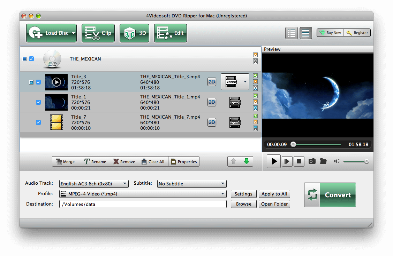This screenshot has height=256, width=393.
Task: Click the Merge toolbar item
Action: click(x=66, y=161)
